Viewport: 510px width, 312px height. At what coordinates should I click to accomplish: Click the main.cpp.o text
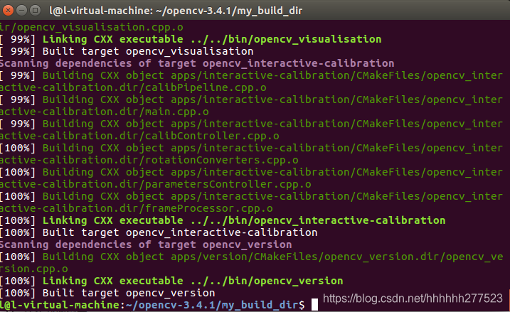[176, 112]
